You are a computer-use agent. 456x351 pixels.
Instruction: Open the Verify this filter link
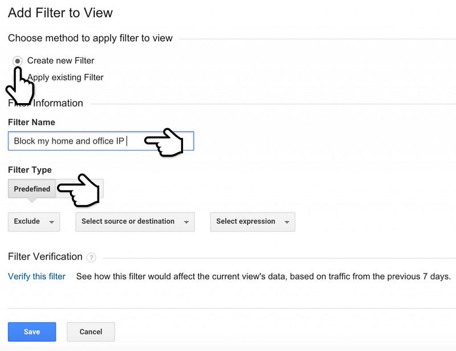(x=36, y=276)
